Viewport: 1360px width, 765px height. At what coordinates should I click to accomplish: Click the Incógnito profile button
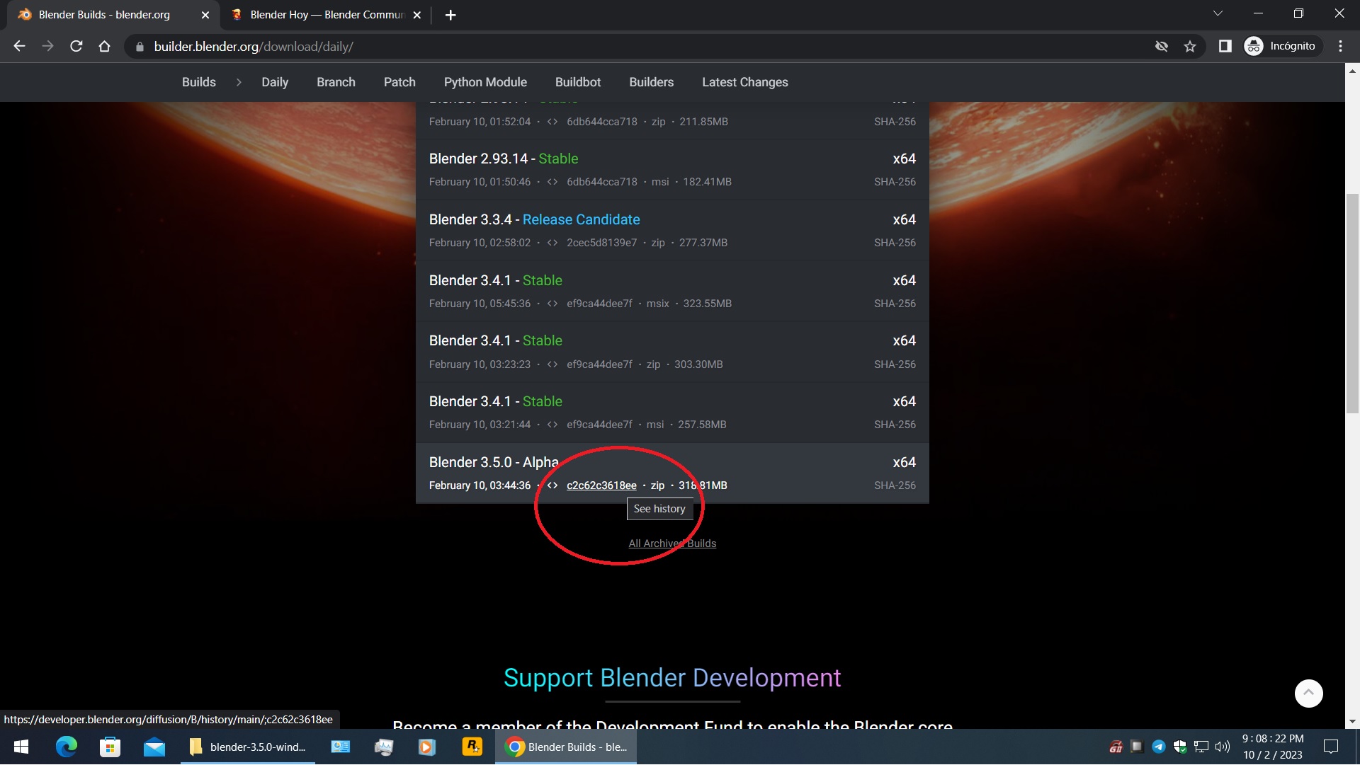pyautogui.click(x=1282, y=46)
